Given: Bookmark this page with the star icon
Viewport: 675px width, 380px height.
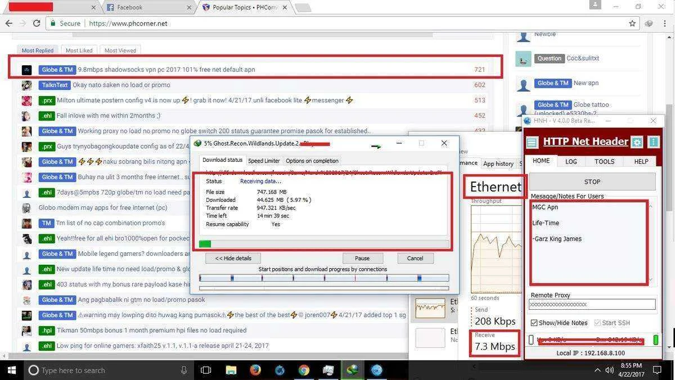Looking at the screenshot, I should (632, 24).
